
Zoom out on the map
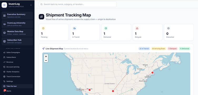click(46, 60)
